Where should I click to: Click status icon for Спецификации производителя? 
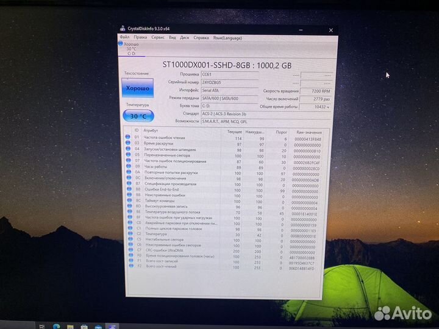point(129,183)
